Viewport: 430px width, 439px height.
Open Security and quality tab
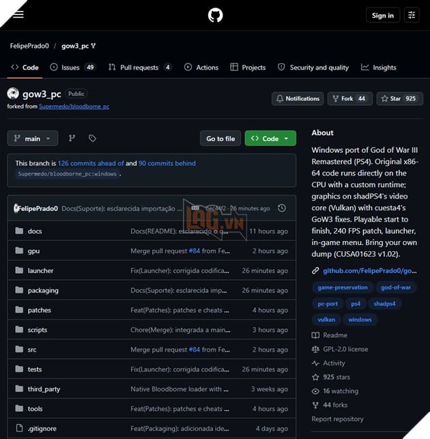(x=313, y=68)
